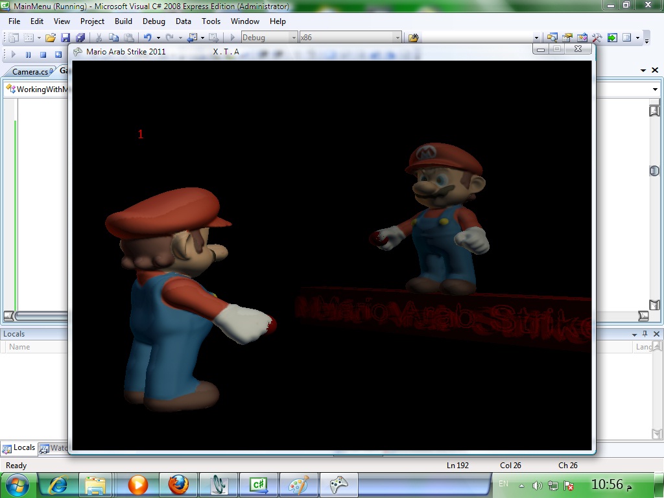Click the Open File folder icon
Screen dimensions: 664x498
(x=51, y=38)
